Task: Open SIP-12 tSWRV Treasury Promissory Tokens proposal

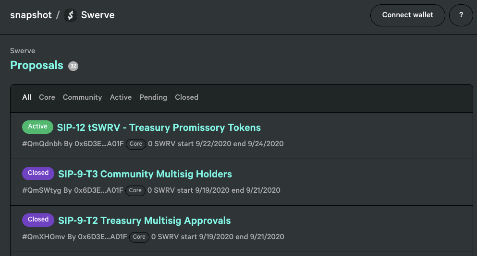Action: coord(159,128)
